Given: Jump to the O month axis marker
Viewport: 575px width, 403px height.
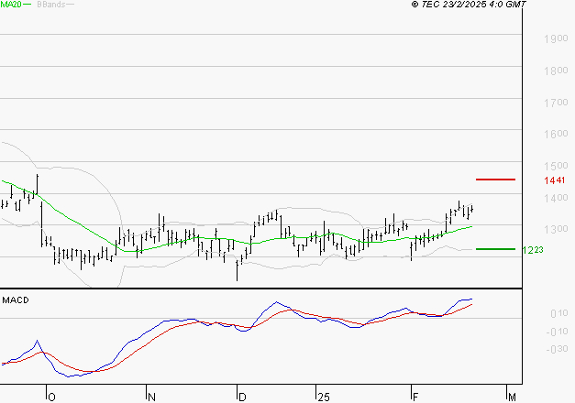Looking at the screenshot, I should click(50, 397).
